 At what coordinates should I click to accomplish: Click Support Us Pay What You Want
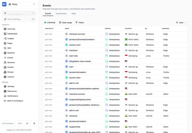click(x=19, y=130)
